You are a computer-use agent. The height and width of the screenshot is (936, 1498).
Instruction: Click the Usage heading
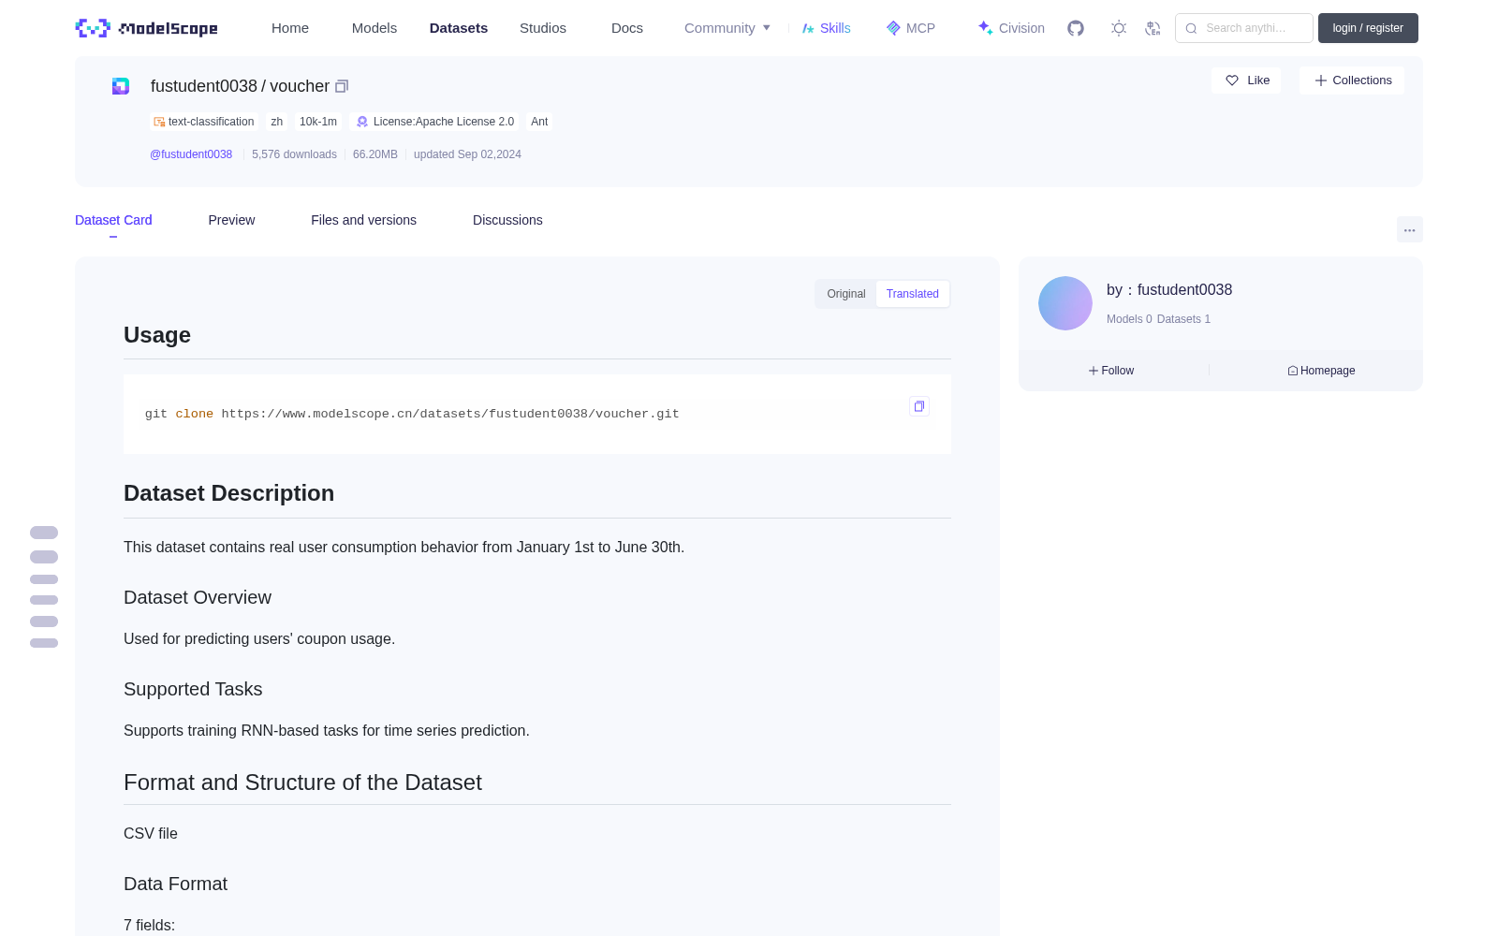coord(157,335)
